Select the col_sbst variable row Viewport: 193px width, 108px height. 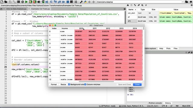click(x=160, y=13)
